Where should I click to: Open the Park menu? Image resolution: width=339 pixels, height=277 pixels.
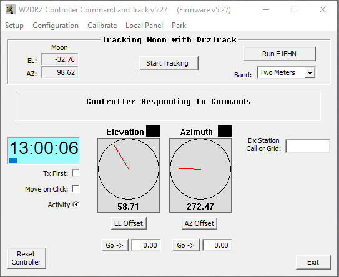179,26
